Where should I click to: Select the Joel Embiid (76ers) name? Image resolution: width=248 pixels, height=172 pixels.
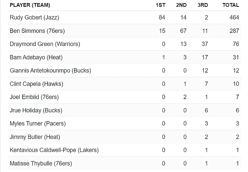coord(34,97)
